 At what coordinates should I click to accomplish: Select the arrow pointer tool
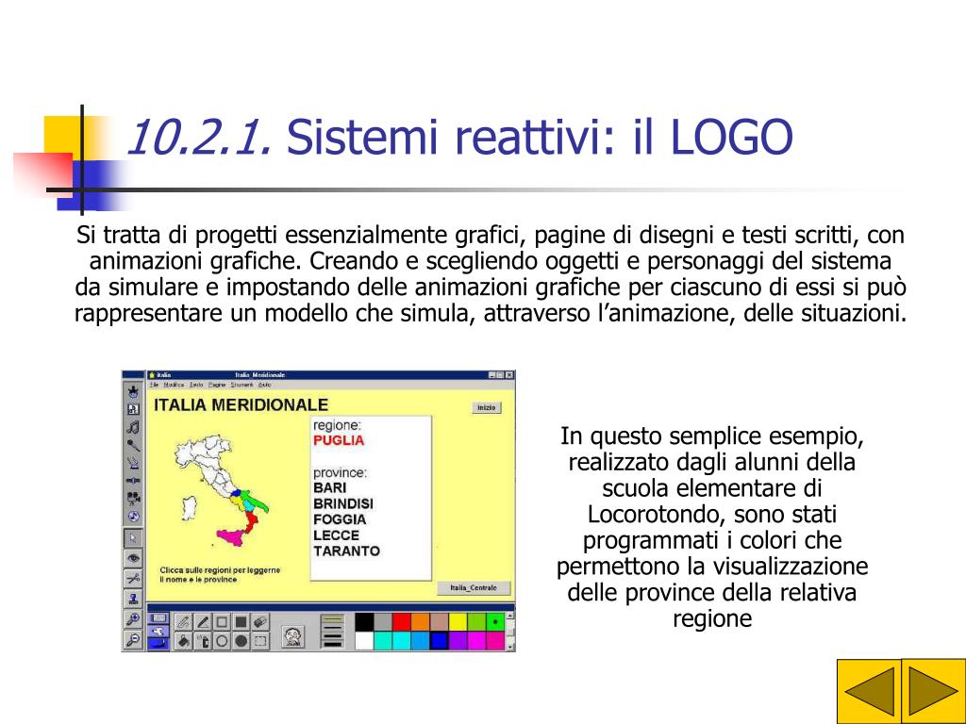pos(133,538)
